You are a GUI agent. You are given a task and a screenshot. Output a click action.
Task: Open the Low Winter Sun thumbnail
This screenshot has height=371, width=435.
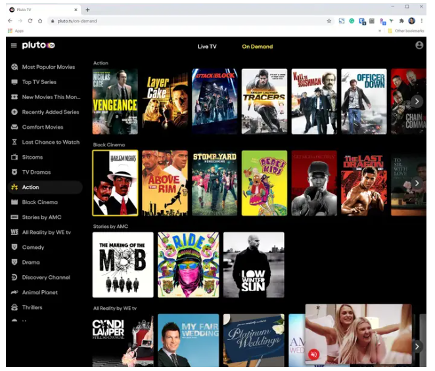click(x=254, y=265)
